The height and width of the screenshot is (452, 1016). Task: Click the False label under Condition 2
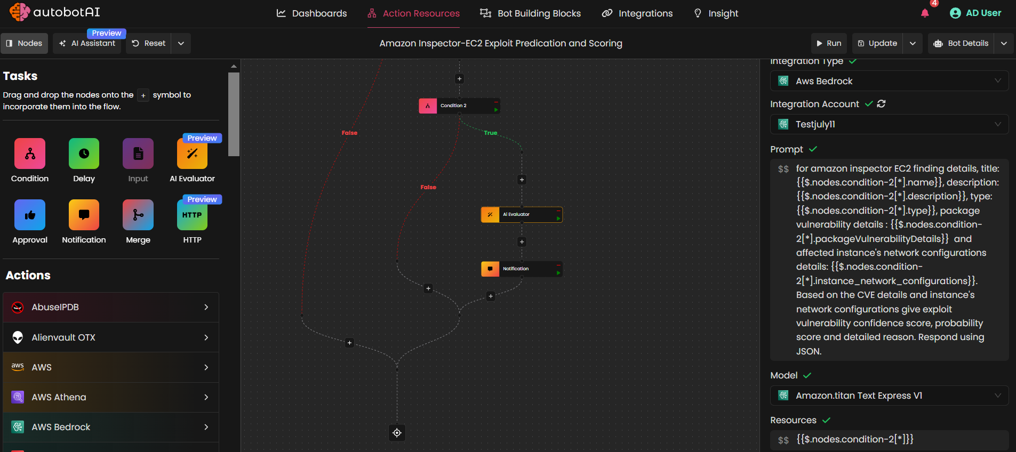[428, 187]
